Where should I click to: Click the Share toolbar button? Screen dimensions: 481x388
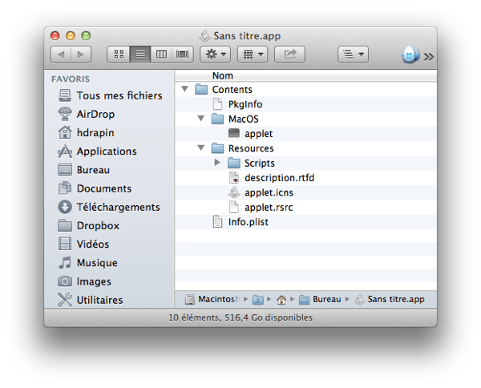[x=289, y=55]
